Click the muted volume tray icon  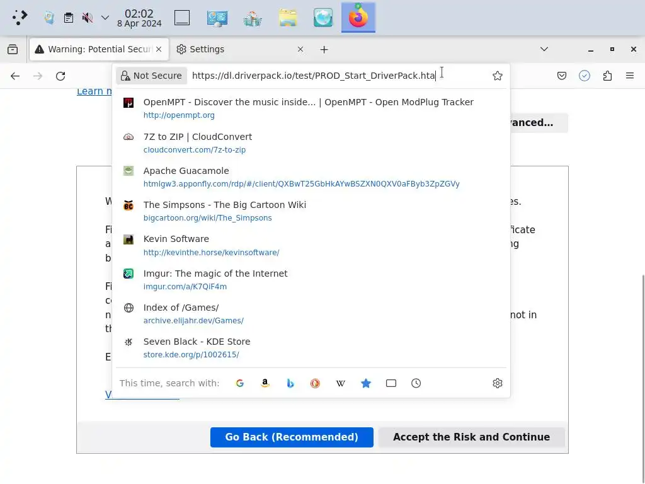click(x=87, y=18)
